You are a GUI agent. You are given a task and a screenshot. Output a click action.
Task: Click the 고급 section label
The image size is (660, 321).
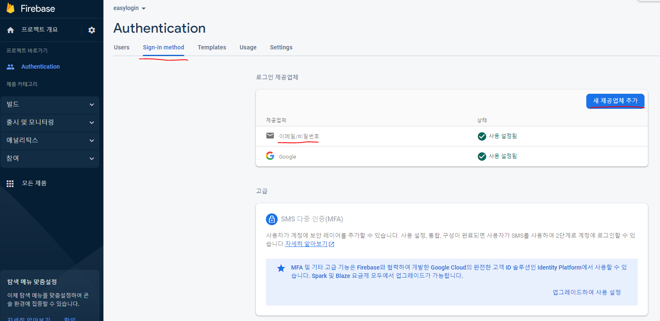click(262, 191)
